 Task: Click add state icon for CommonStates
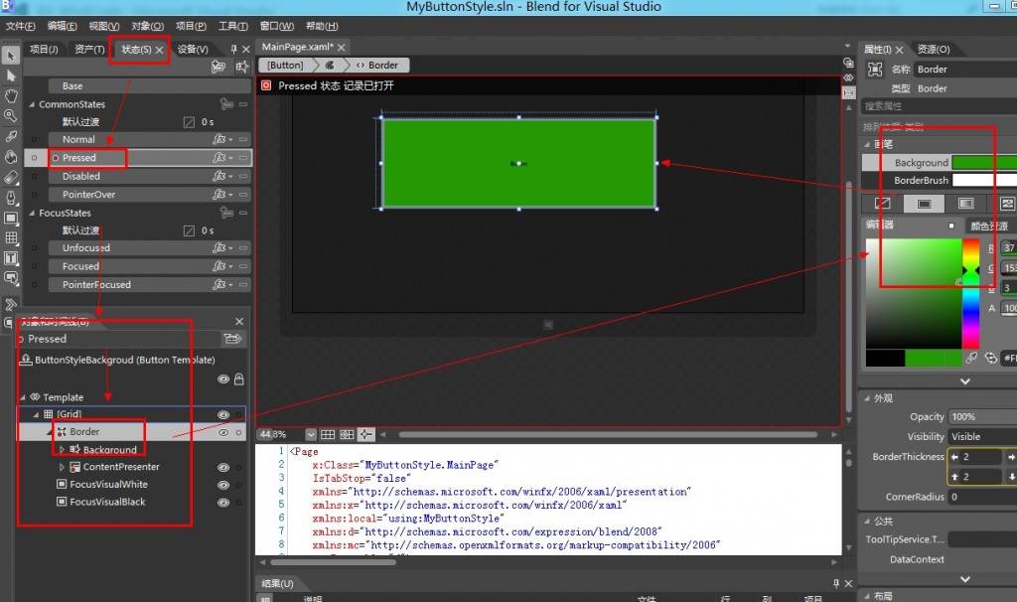pos(226,103)
